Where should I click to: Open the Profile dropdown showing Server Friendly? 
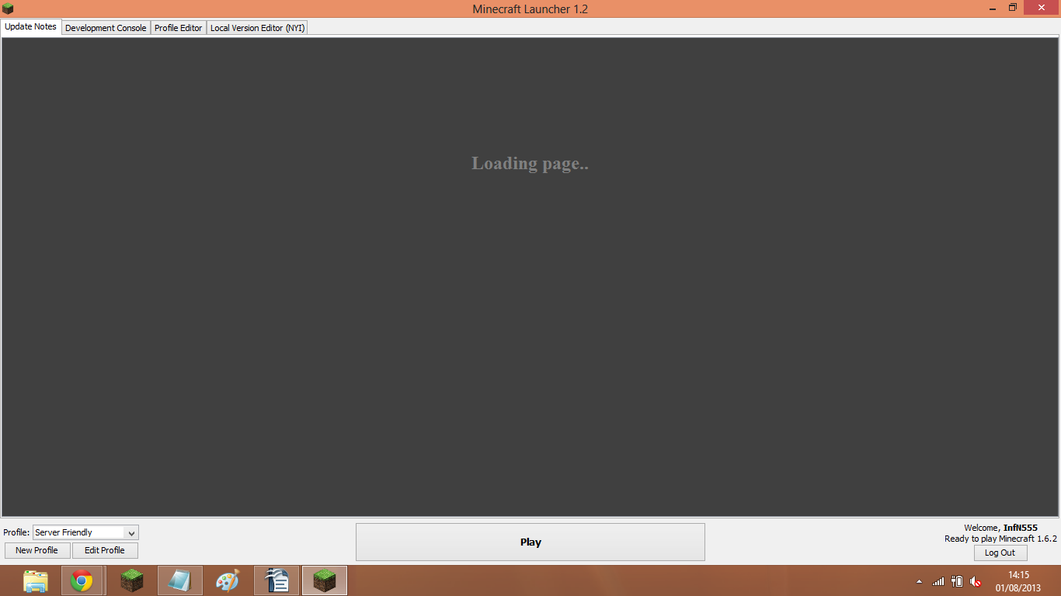point(85,532)
